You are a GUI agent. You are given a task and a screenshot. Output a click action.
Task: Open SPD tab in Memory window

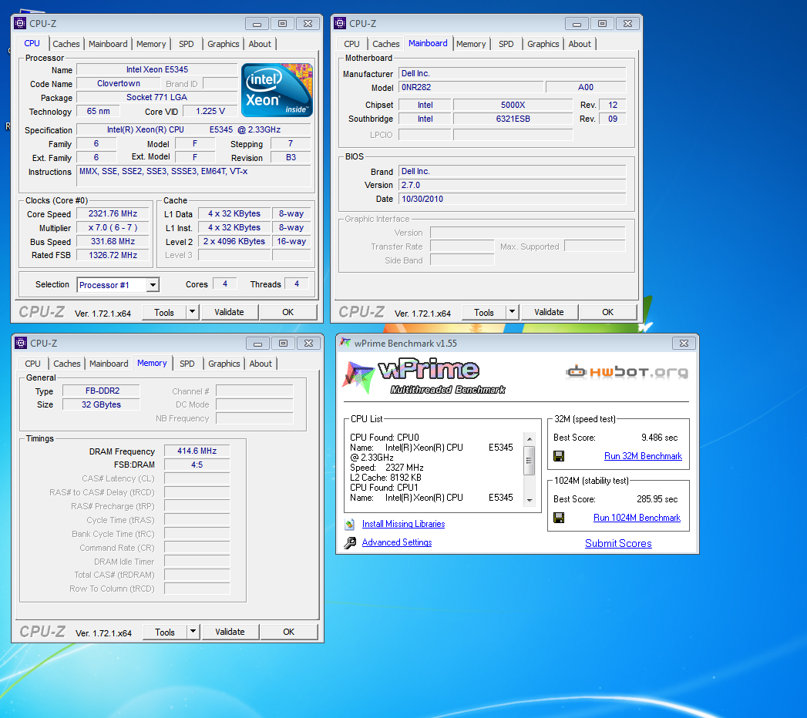[x=187, y=364]
